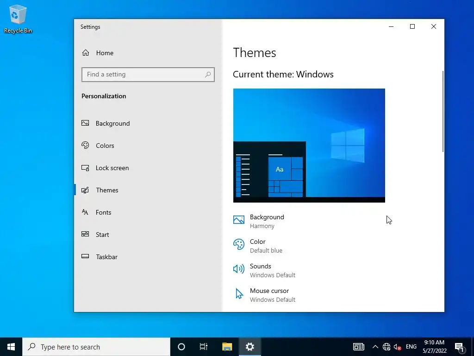Click the network globe icon in system tray
474x356 pixels.
tap(387, 347)
